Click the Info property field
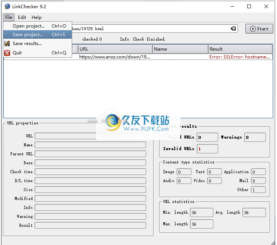 (x=90, y=207)
